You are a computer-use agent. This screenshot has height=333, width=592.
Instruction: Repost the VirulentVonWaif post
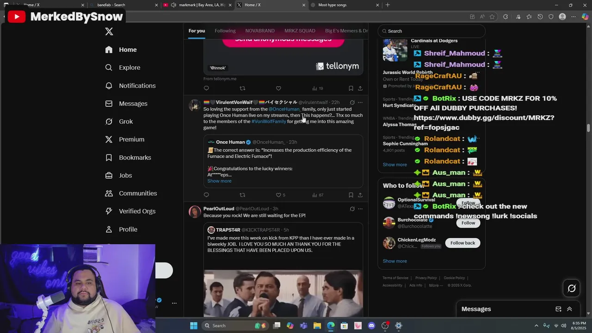pyautogui.click(x=242, y=195)
